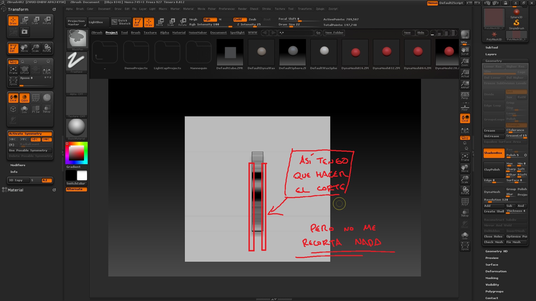Click the Floor grid icon
This screenshot has height=301, width=536.
pyautogui.click(x=465, y=107)
